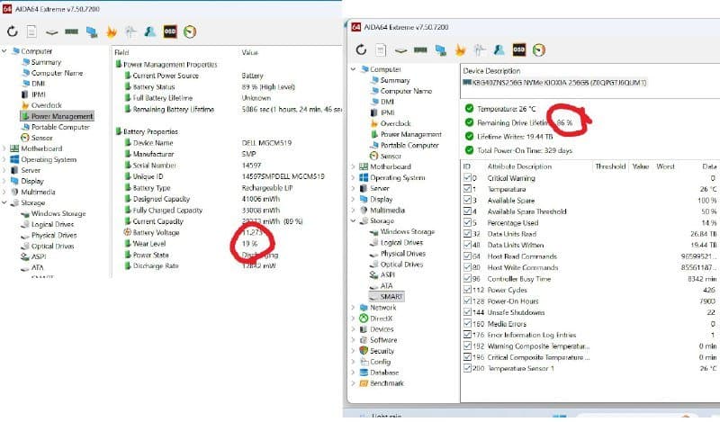Click fan icon in right window toolbar

coord(480,50)
